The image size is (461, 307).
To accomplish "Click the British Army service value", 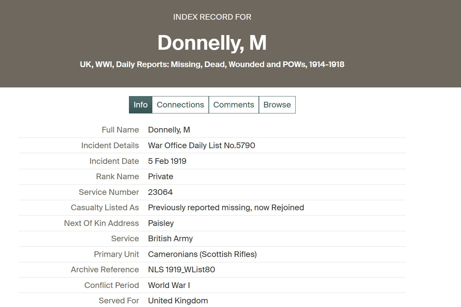I will 170,239.
